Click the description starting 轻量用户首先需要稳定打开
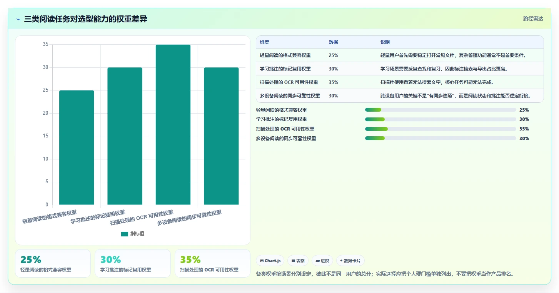 tap(453, 55)
